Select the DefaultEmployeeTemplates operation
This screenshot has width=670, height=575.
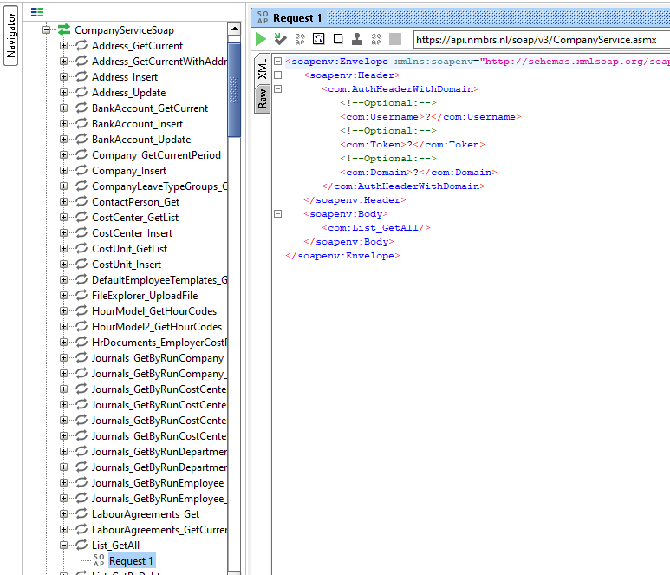point(159,279)
